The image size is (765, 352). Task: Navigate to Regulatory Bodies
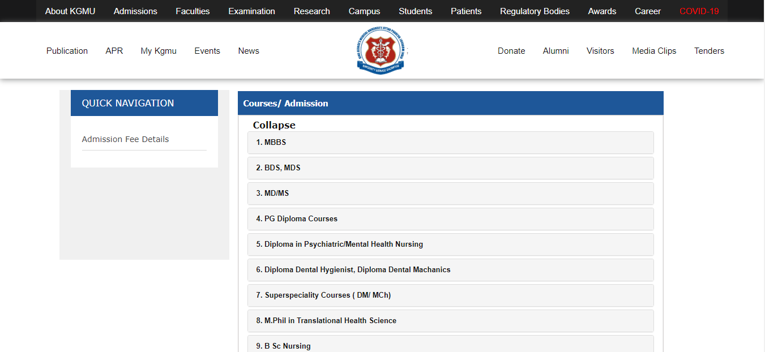tap(534, 11)
